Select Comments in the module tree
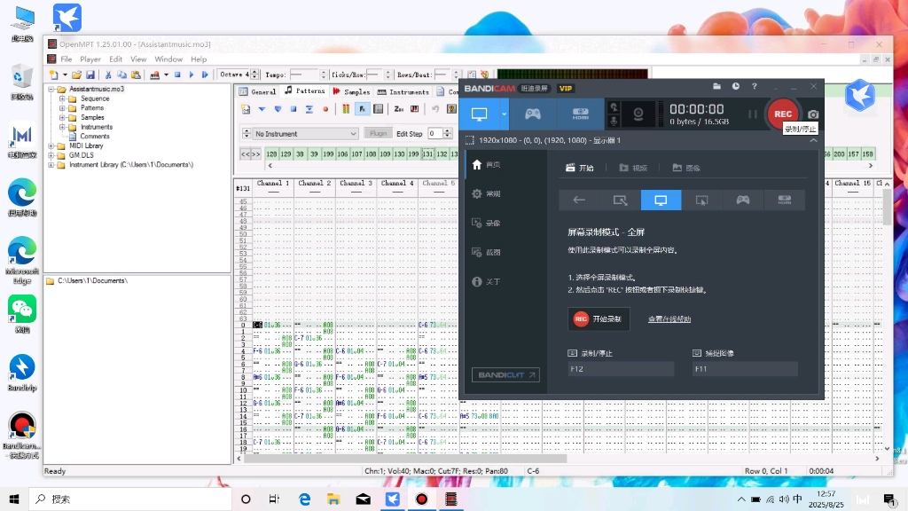This screenshot has height=511, width=908. [x=94, y=136]
